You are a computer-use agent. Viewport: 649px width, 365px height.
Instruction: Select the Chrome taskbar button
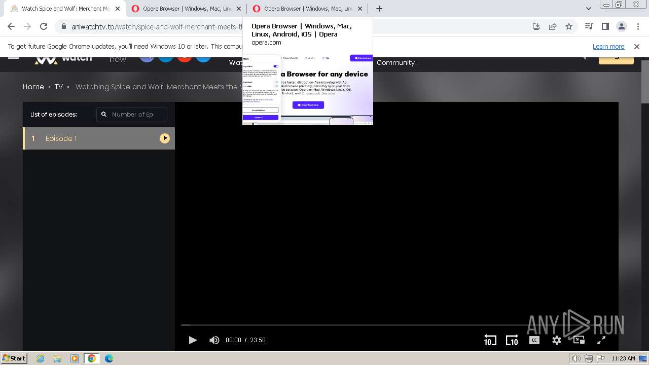tap(92, 358)
